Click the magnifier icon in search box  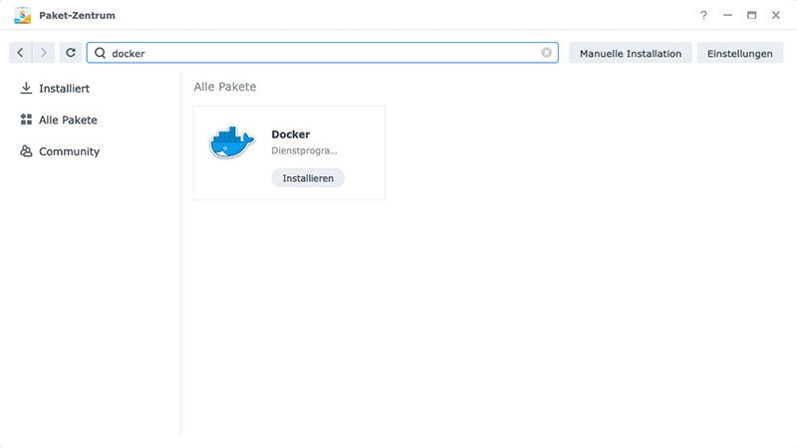tap(101, 53)
